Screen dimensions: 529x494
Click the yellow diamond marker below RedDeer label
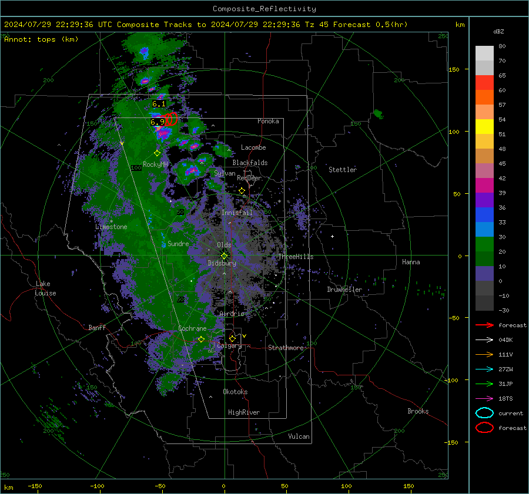pyautogui.click(x=242, y=191)
